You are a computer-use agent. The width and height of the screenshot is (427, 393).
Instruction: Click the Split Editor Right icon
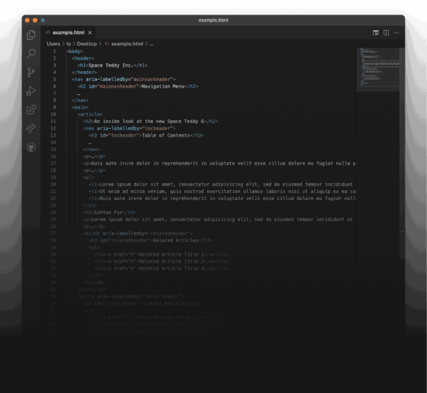click(x=386, y=33)
